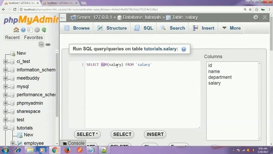This screenshot has width=273, height=154.
Task: Click New under tutorials database
Action: [x=29, y=135]
